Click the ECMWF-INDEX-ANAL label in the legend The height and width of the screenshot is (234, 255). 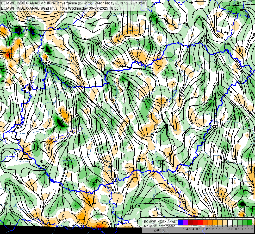(160, 222)
